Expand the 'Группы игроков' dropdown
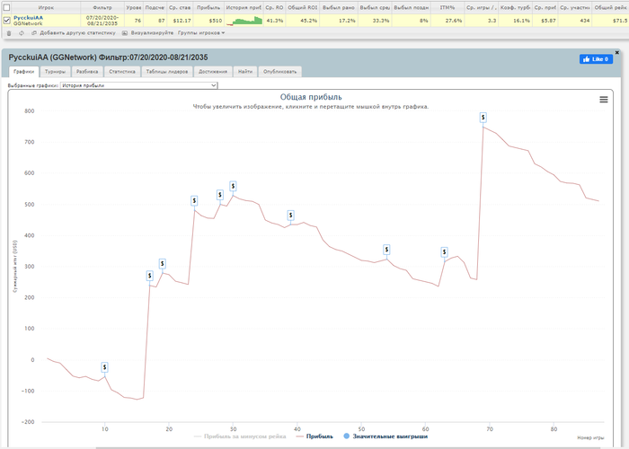Screen dimensions: 629x449 201,33
